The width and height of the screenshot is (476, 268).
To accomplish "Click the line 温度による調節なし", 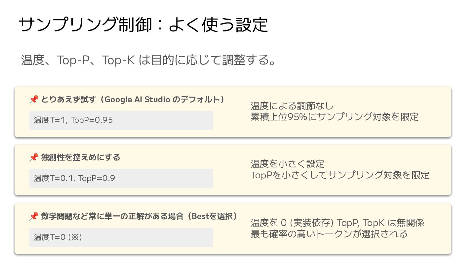I will click(x=292, y=106).
